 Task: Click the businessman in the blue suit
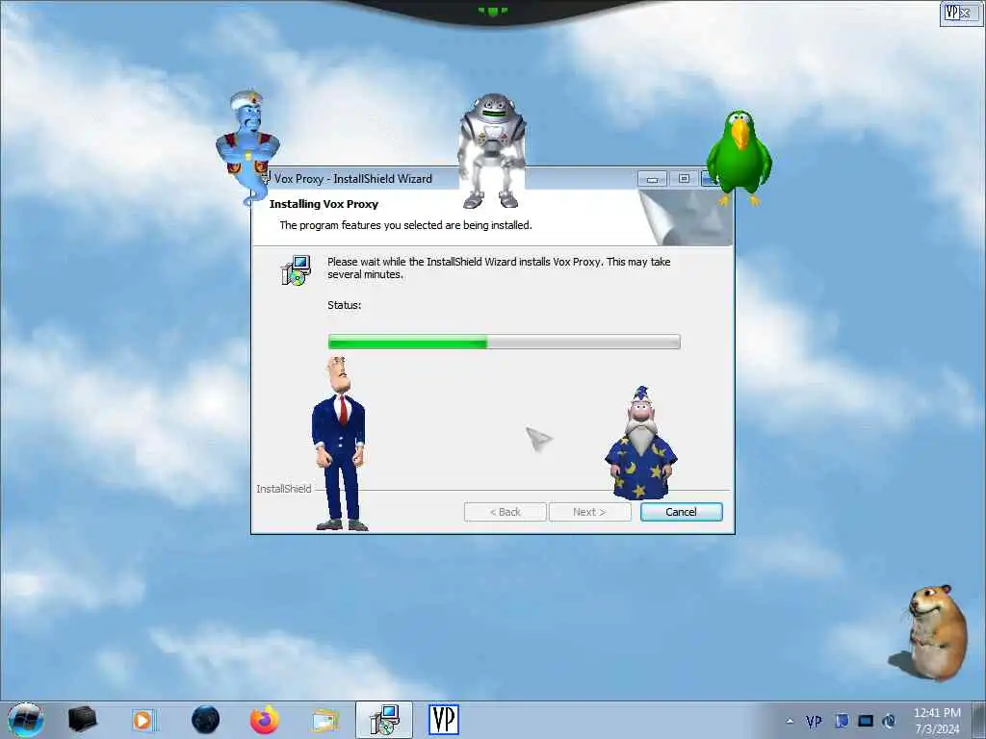tap(340, 443)
